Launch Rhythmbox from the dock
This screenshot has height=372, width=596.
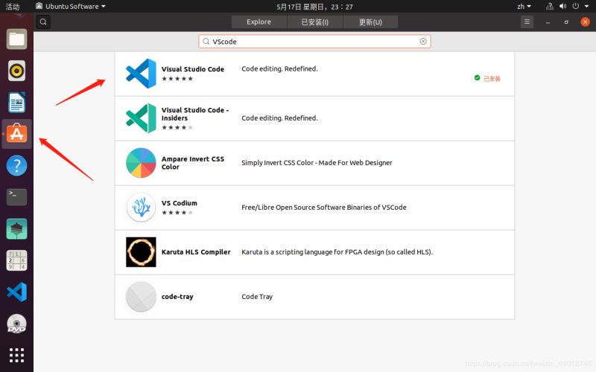pos(16,71)
